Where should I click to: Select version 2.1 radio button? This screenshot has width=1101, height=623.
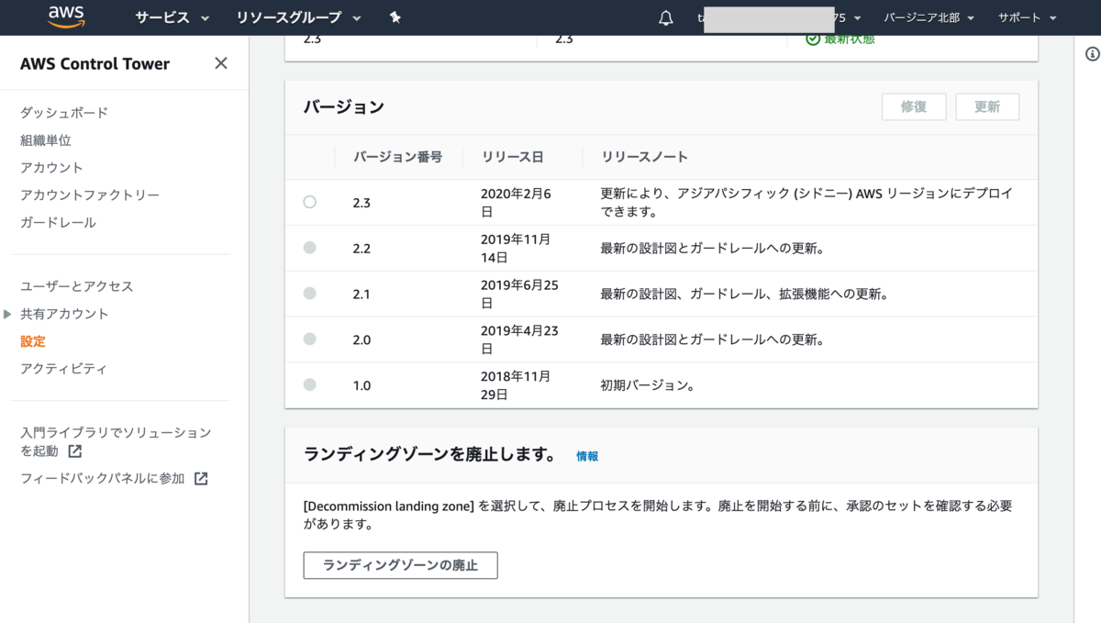coord(309,294)
